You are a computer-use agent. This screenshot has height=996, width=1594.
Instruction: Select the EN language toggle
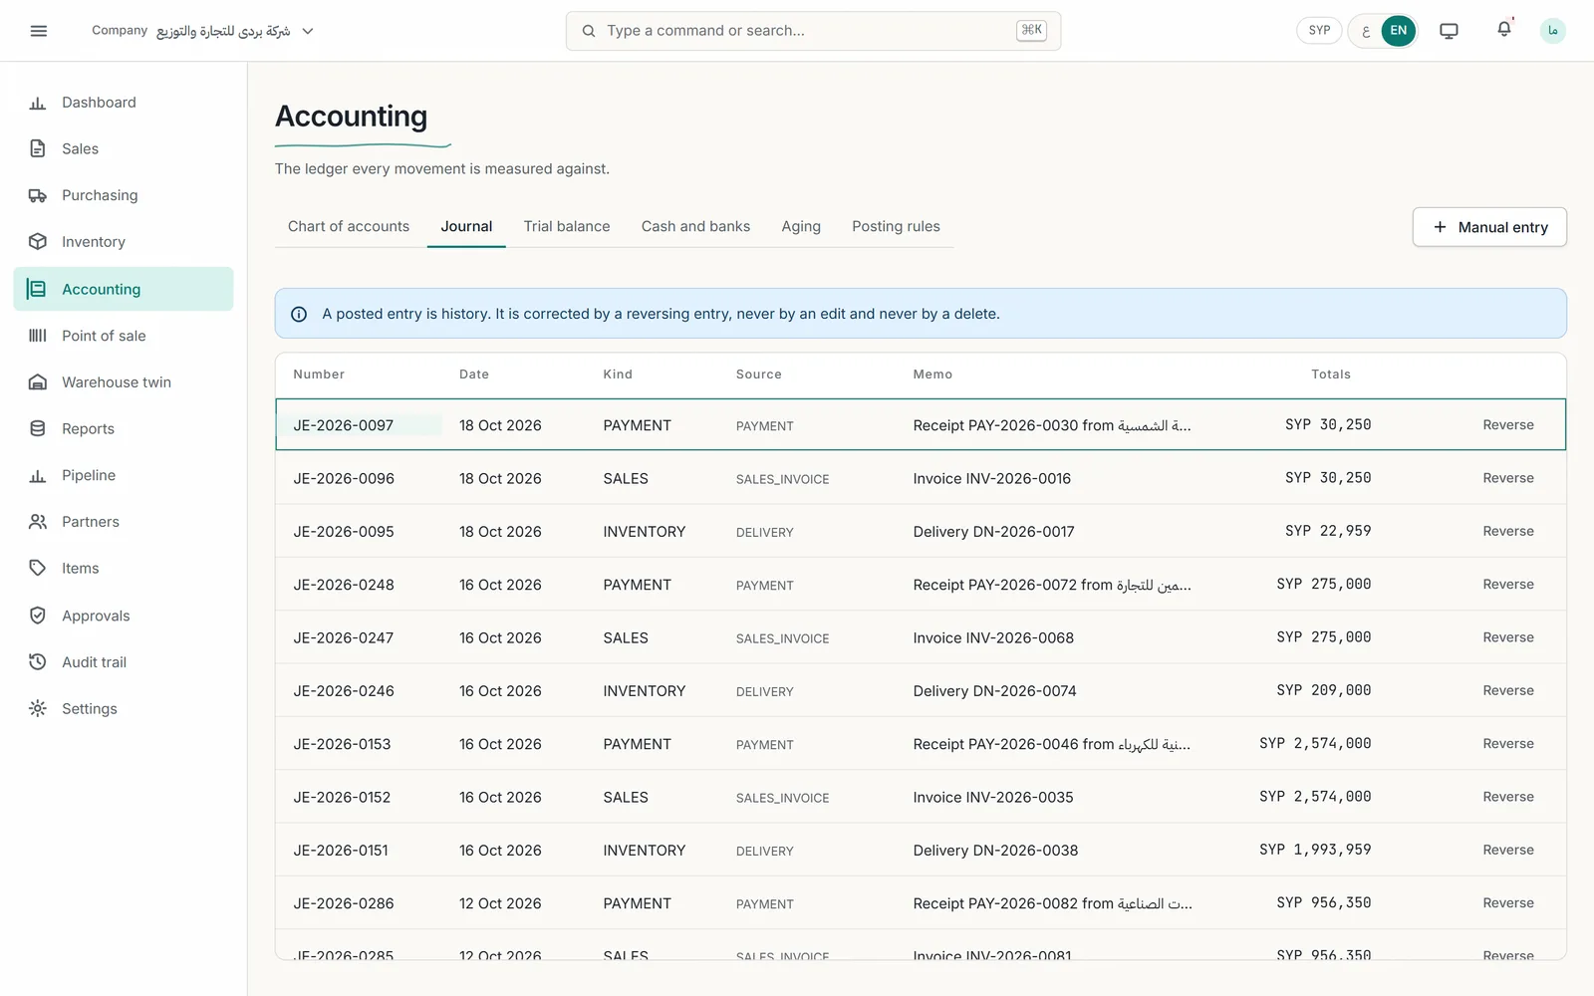1398,31
